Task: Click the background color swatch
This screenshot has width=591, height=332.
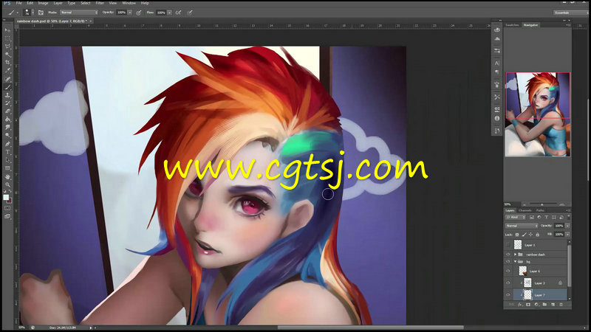Action: pos(9,201)
